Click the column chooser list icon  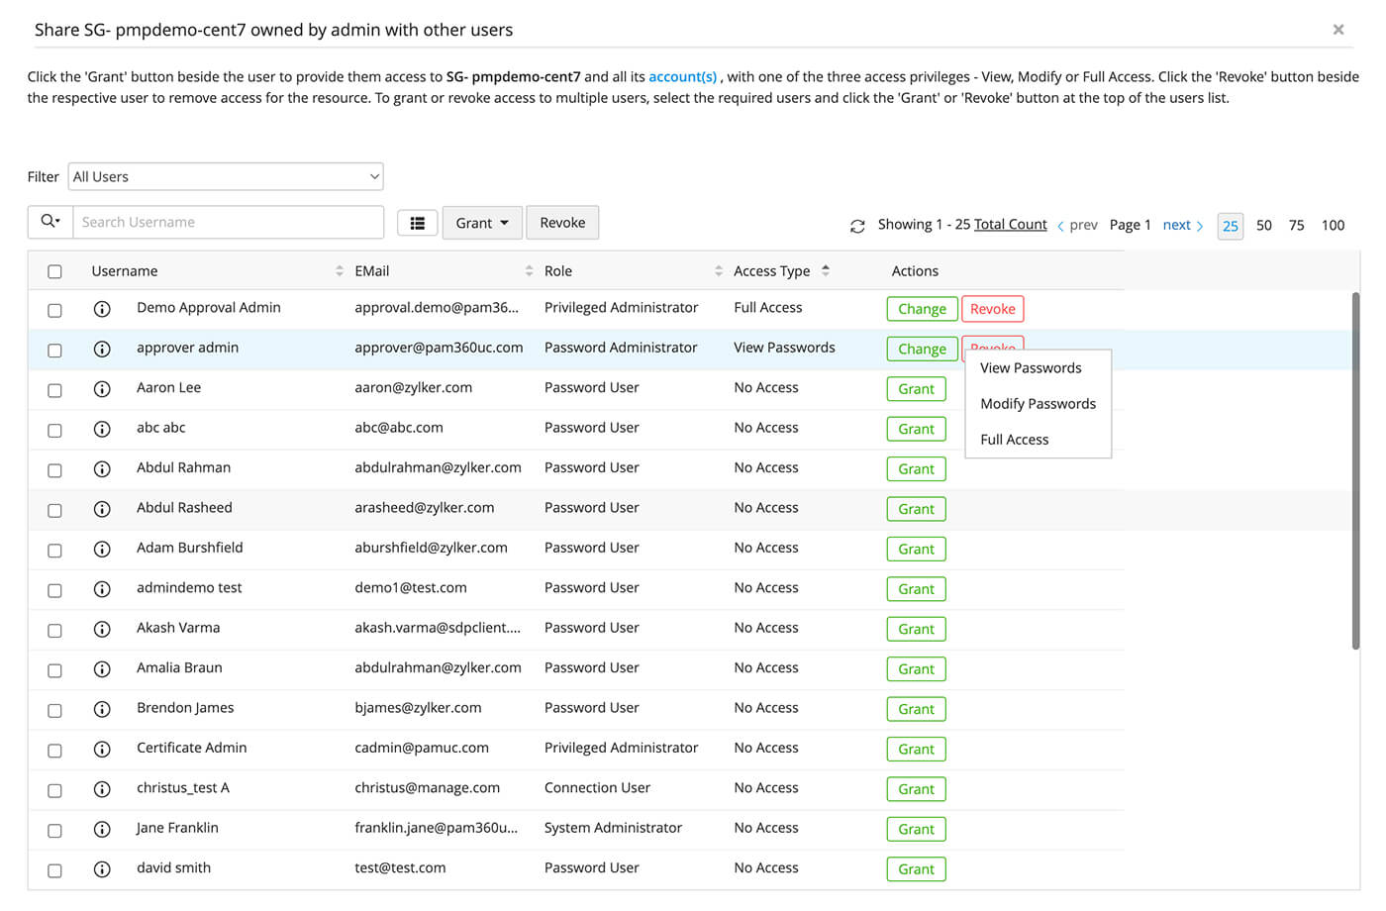(417, 224)
